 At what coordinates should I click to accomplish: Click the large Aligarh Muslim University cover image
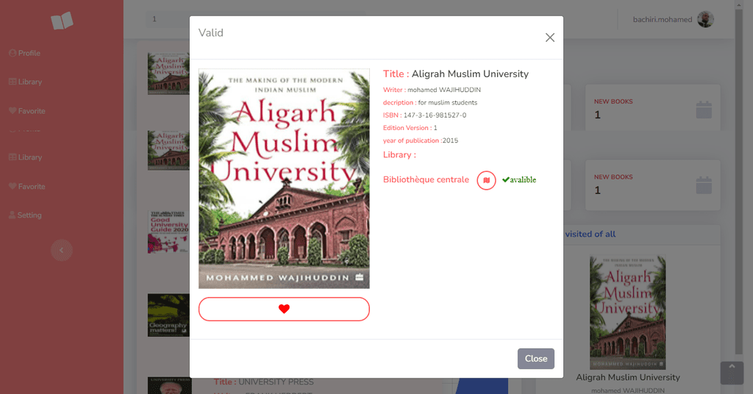284,179
